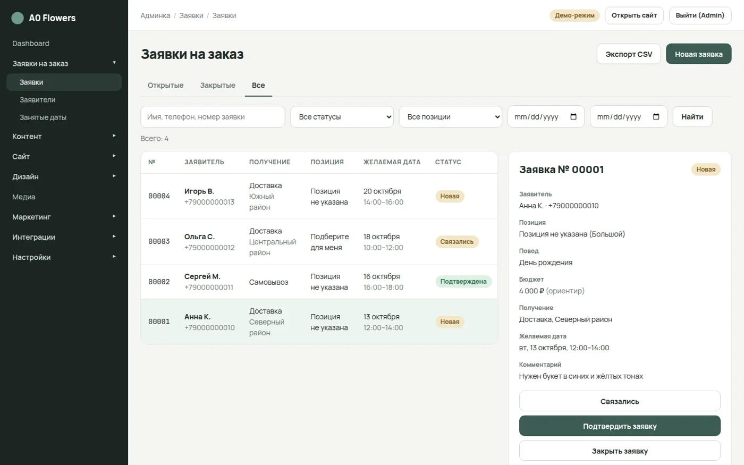Click Выйти (Admin) button
The width and height of the screenshot is (744, 465).
click(700, 15)
